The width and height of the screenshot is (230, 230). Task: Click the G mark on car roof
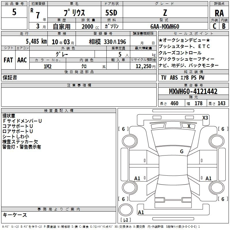(181, 152)
